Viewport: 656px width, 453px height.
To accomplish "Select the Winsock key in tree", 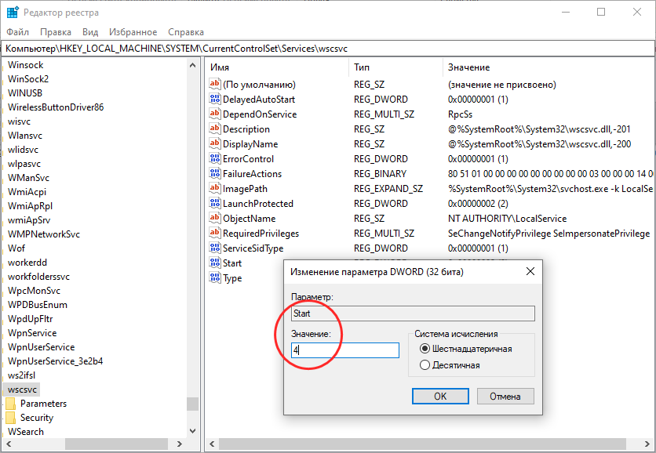I will tap(26, 65).
